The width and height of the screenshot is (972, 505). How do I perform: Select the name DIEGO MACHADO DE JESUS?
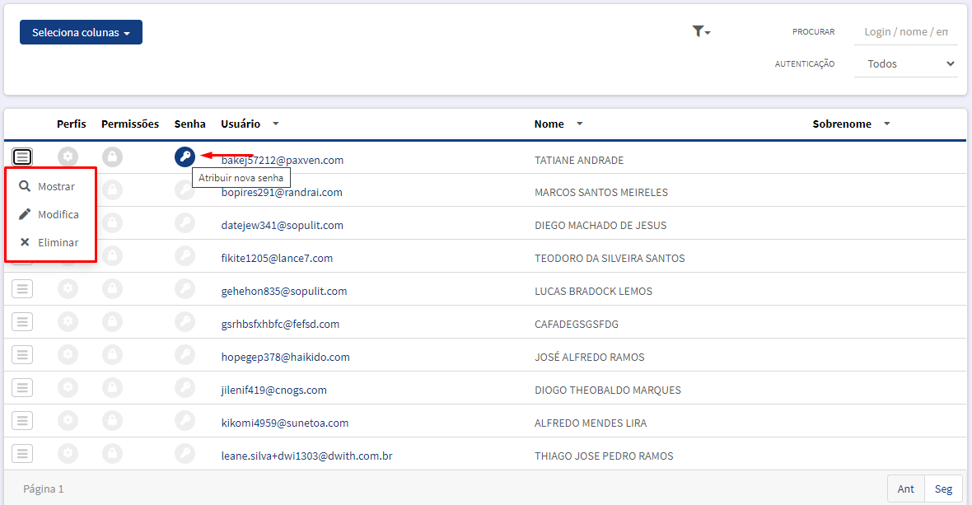point(600,226)
